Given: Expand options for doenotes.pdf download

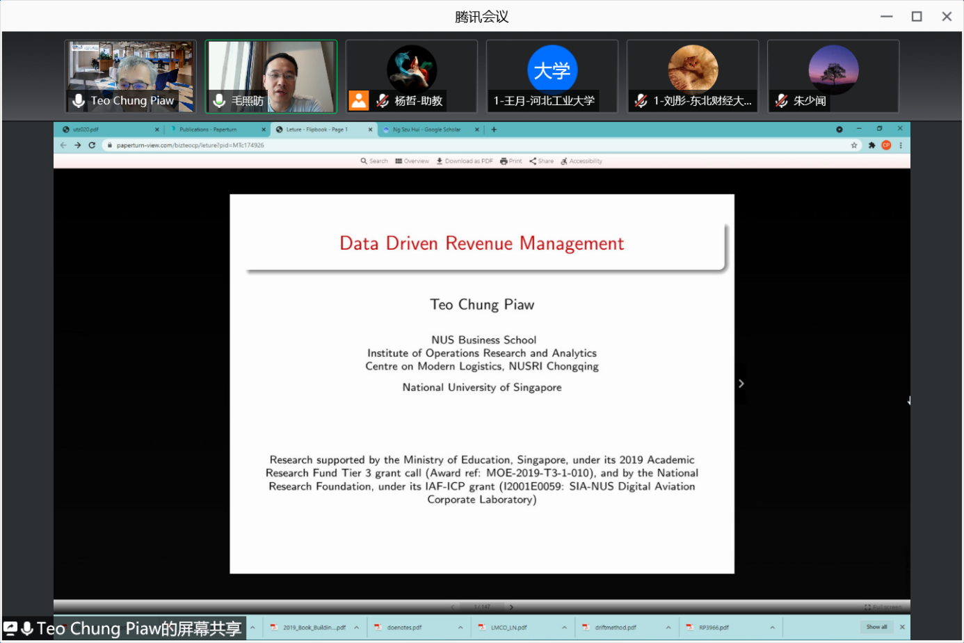Looking at the screenshot, I should pos(460,628).
